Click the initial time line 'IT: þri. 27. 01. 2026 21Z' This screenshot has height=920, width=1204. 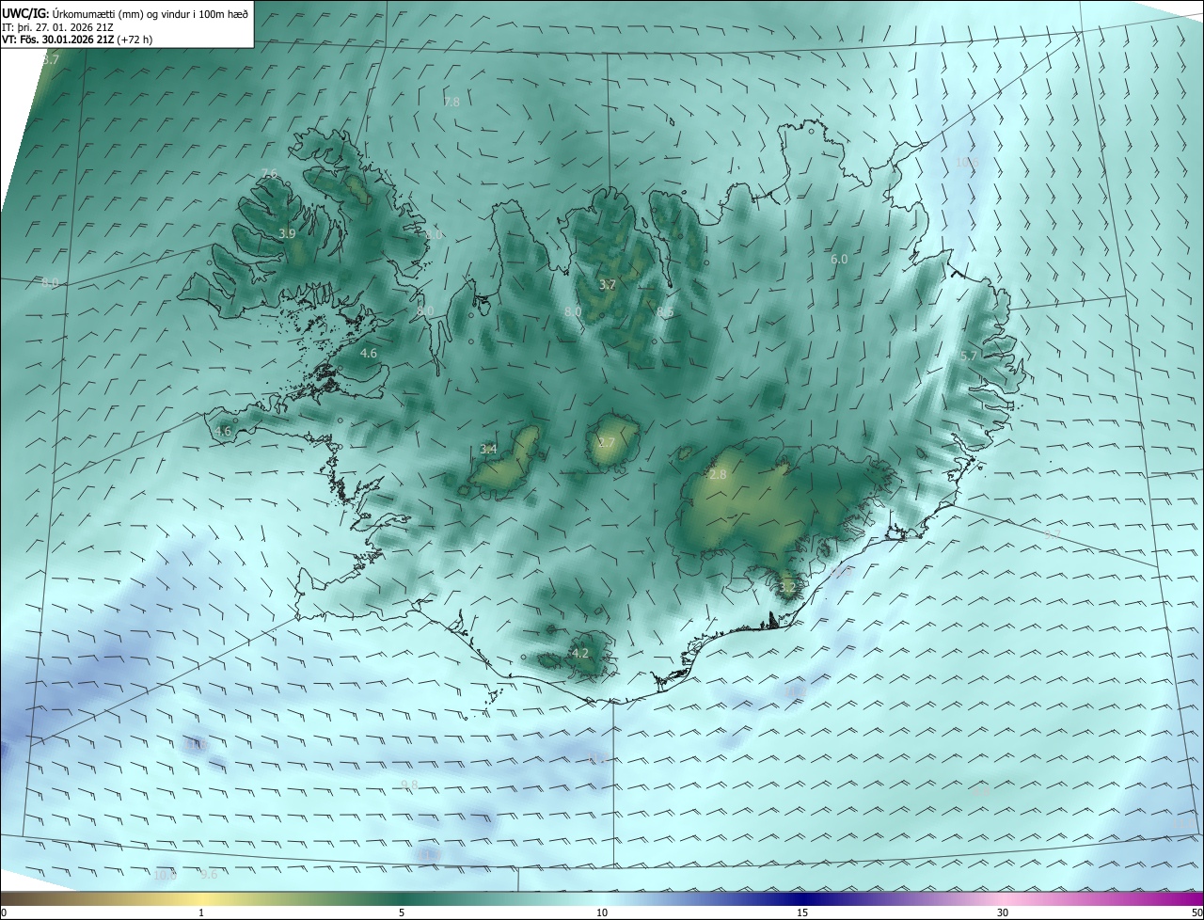[x=57, y=27]
